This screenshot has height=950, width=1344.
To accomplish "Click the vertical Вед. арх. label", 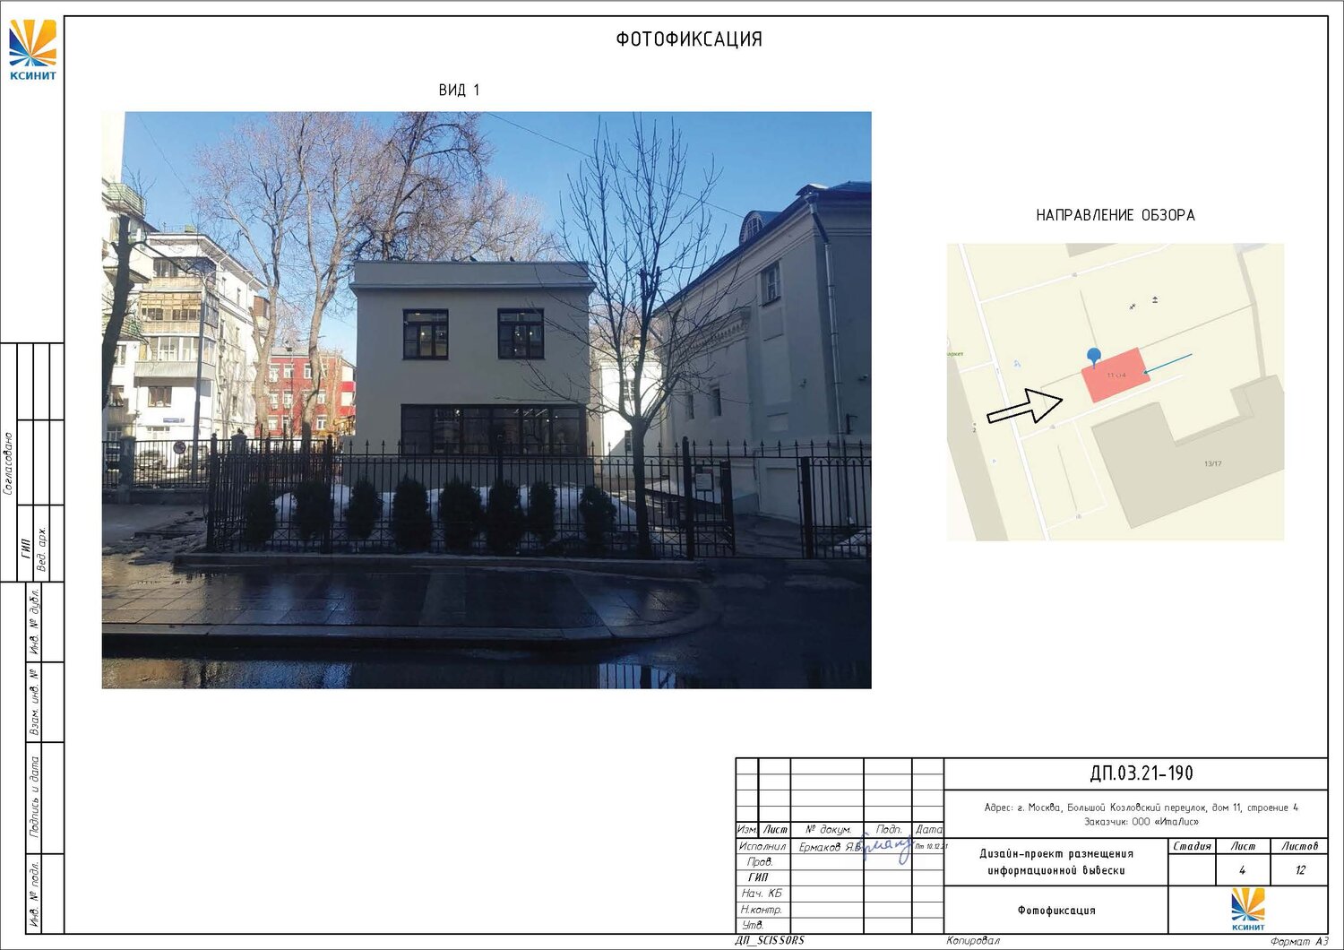I will 41,549.
